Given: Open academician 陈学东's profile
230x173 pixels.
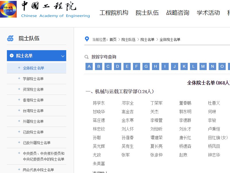Looking at the screenshot, I should coord(99,103).
